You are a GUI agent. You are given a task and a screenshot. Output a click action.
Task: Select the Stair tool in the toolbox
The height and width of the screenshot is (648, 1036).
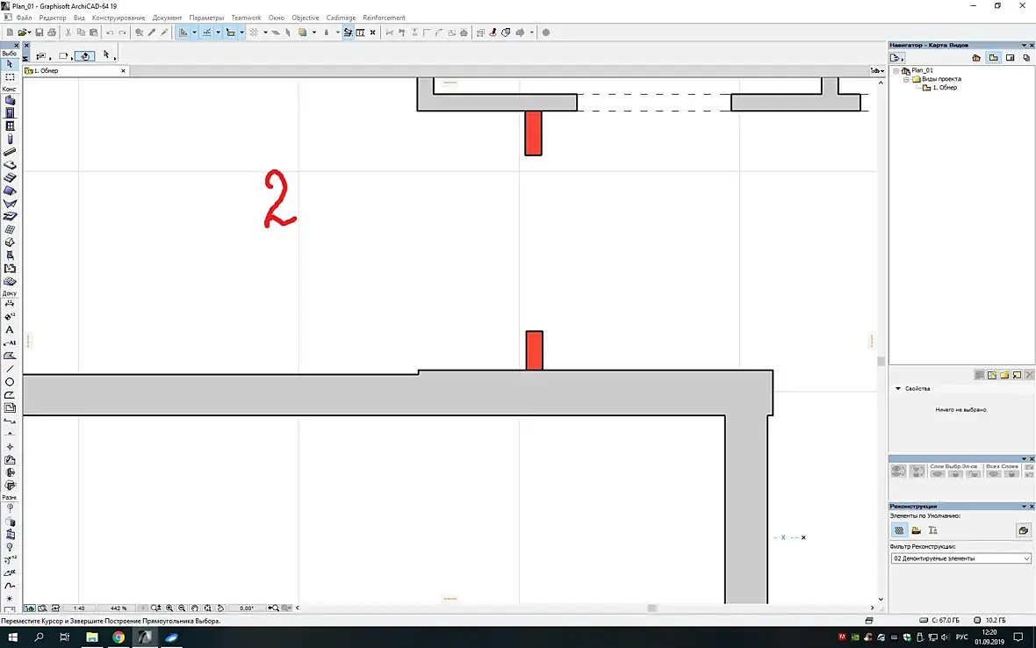click(10, 177)
